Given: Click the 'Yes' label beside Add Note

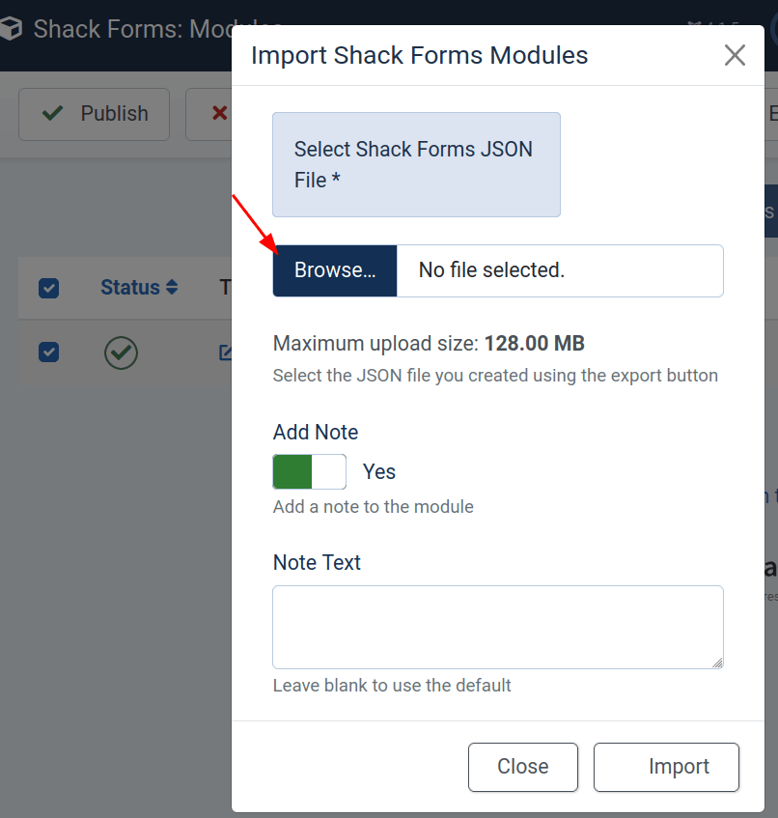Looking at the screenshot, I should (x=379, y=471).
